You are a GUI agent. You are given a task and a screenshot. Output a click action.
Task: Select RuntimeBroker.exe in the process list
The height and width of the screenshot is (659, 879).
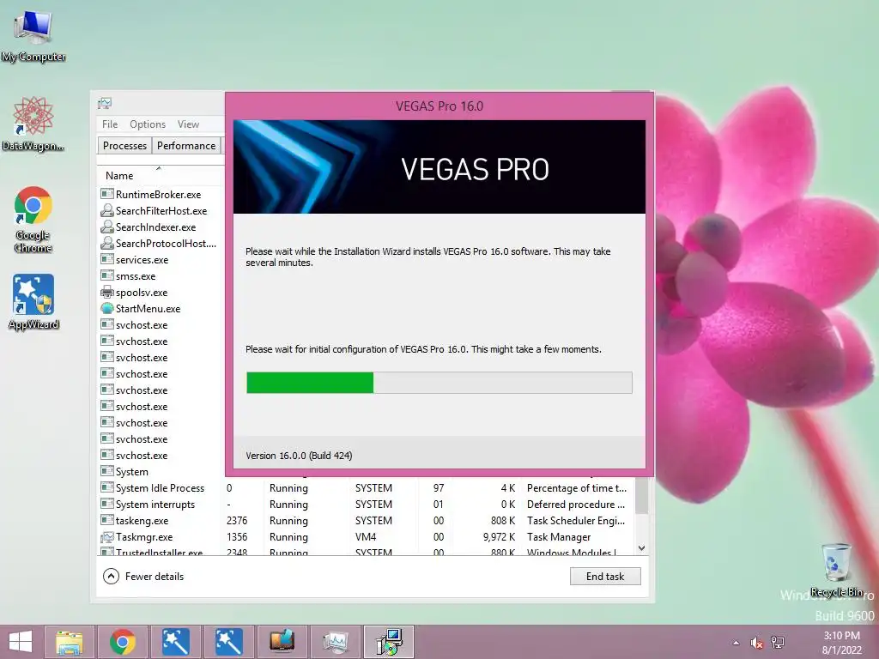161,195
